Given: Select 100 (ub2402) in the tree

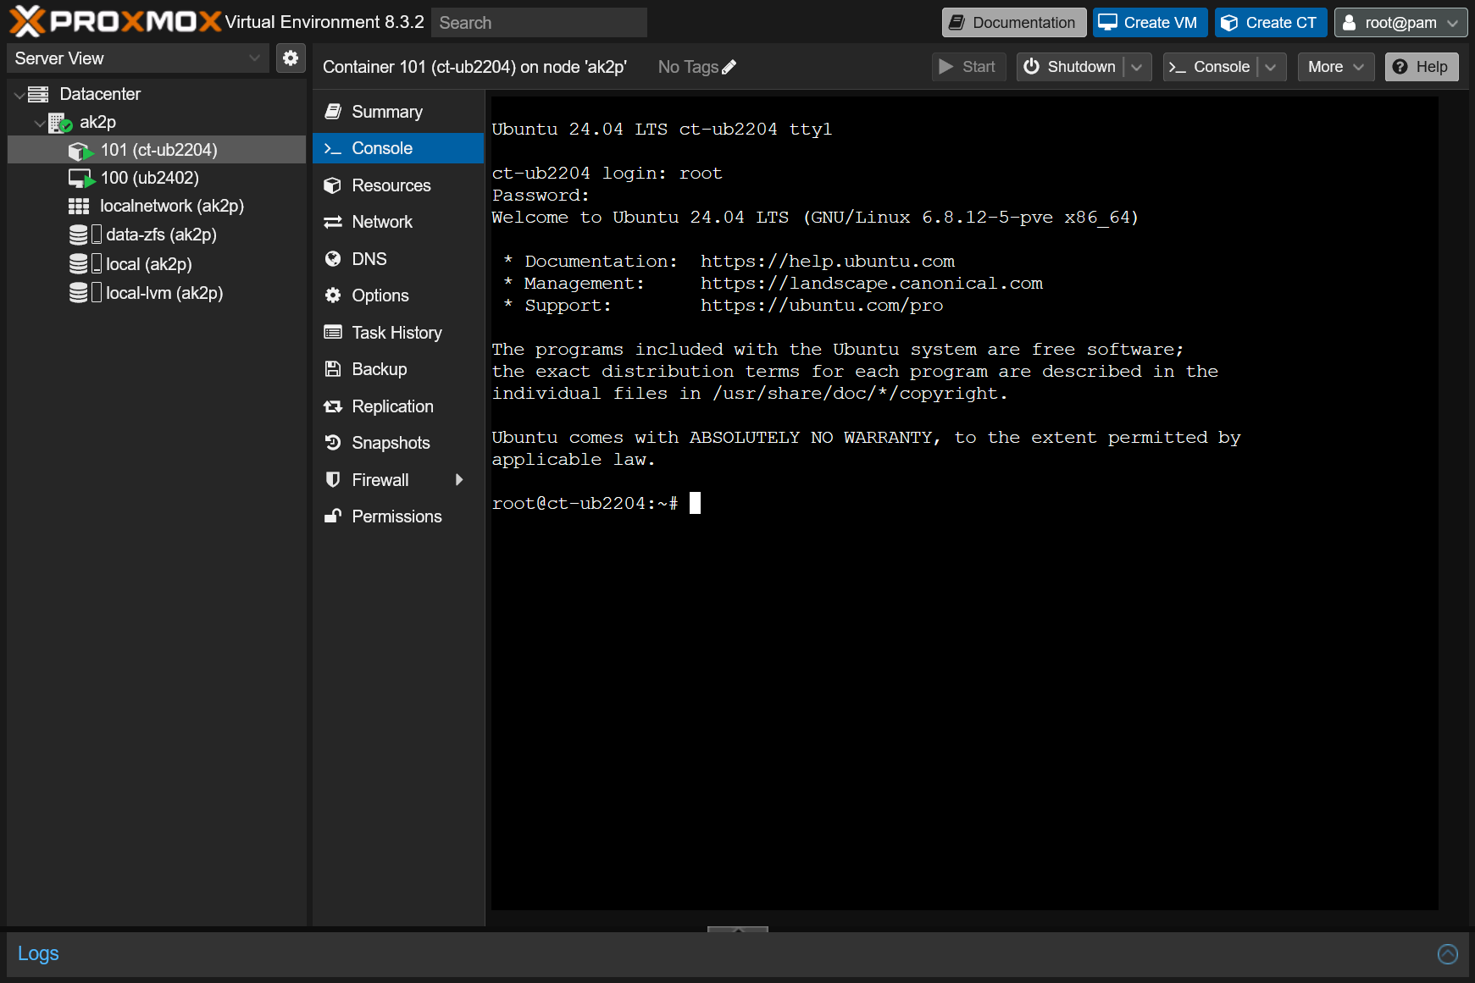Looking at the screenshot, I should (157, 179).
